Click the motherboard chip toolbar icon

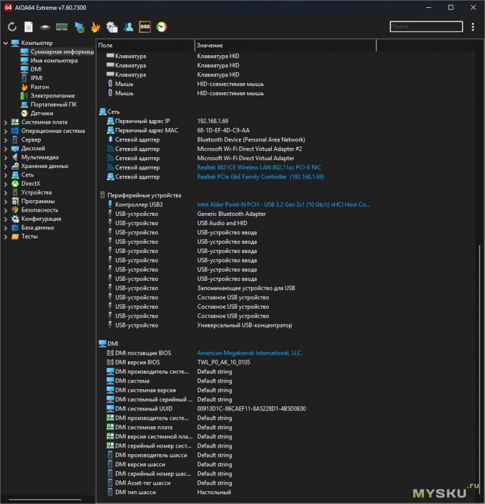45,27
